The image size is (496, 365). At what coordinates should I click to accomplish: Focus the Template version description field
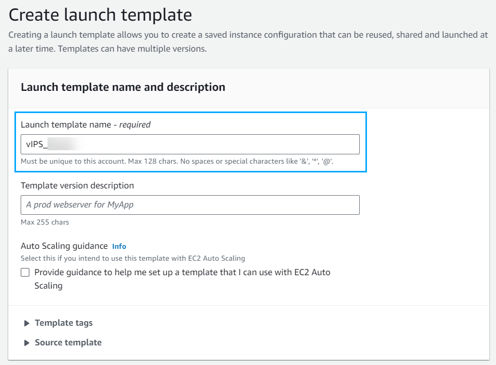(x=190, y=205)
